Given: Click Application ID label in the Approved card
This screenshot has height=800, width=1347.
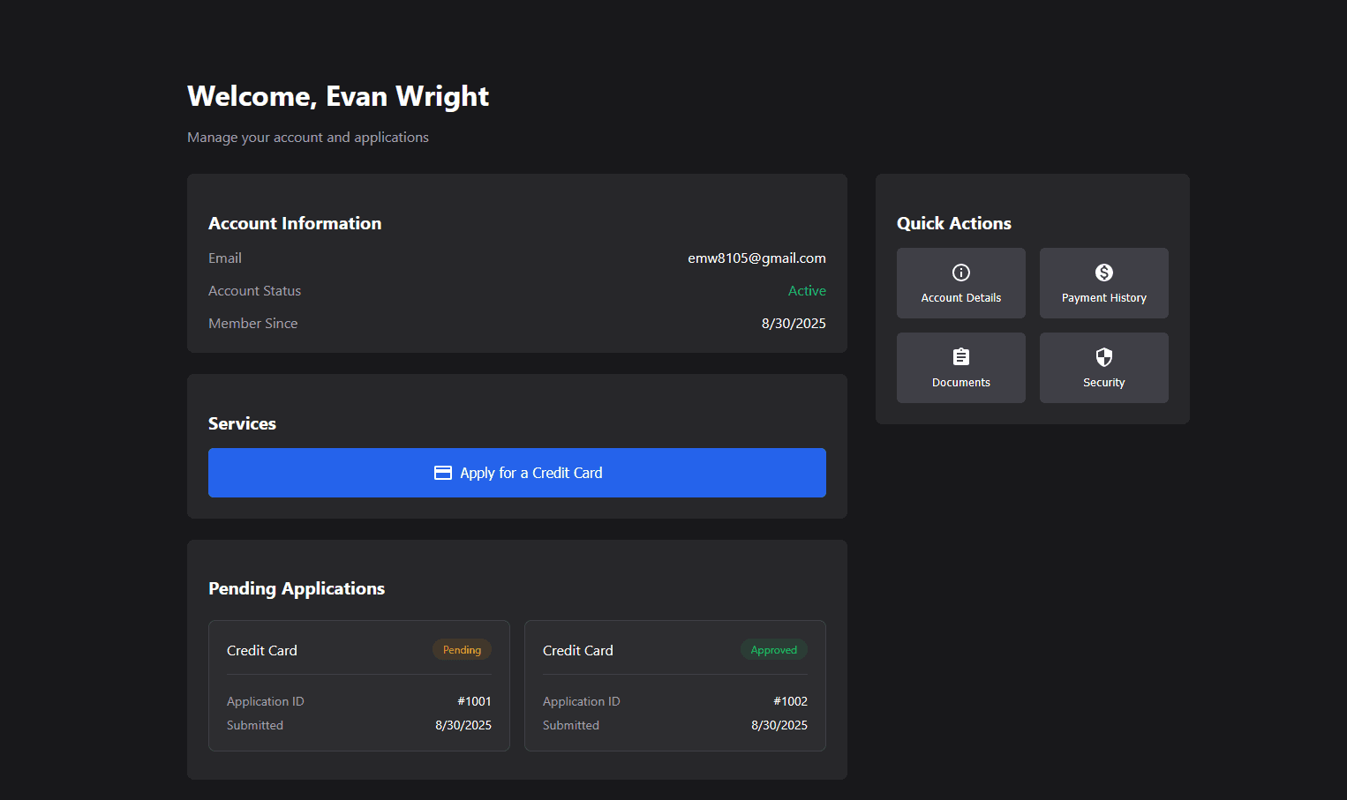Looking at the screenshot, I should pos(581,701).
